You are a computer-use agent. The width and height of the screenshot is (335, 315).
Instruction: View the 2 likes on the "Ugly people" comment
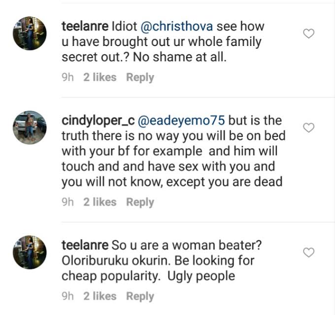[100, 296]
